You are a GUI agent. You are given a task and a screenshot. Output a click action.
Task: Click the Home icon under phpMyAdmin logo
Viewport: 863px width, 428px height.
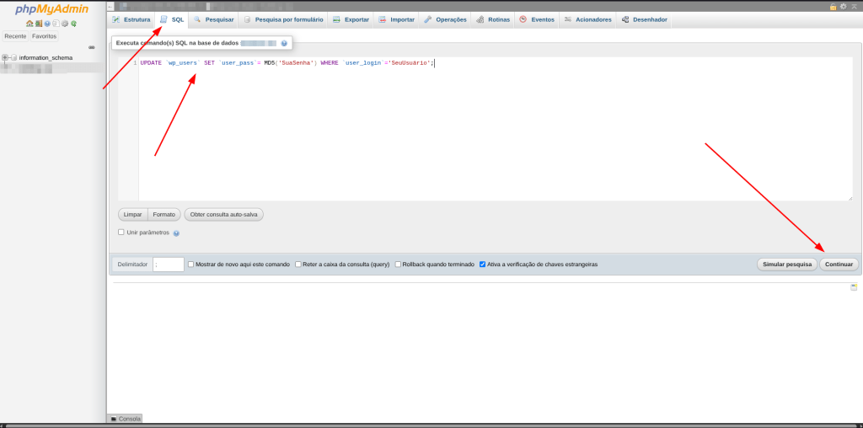(29, 23)
